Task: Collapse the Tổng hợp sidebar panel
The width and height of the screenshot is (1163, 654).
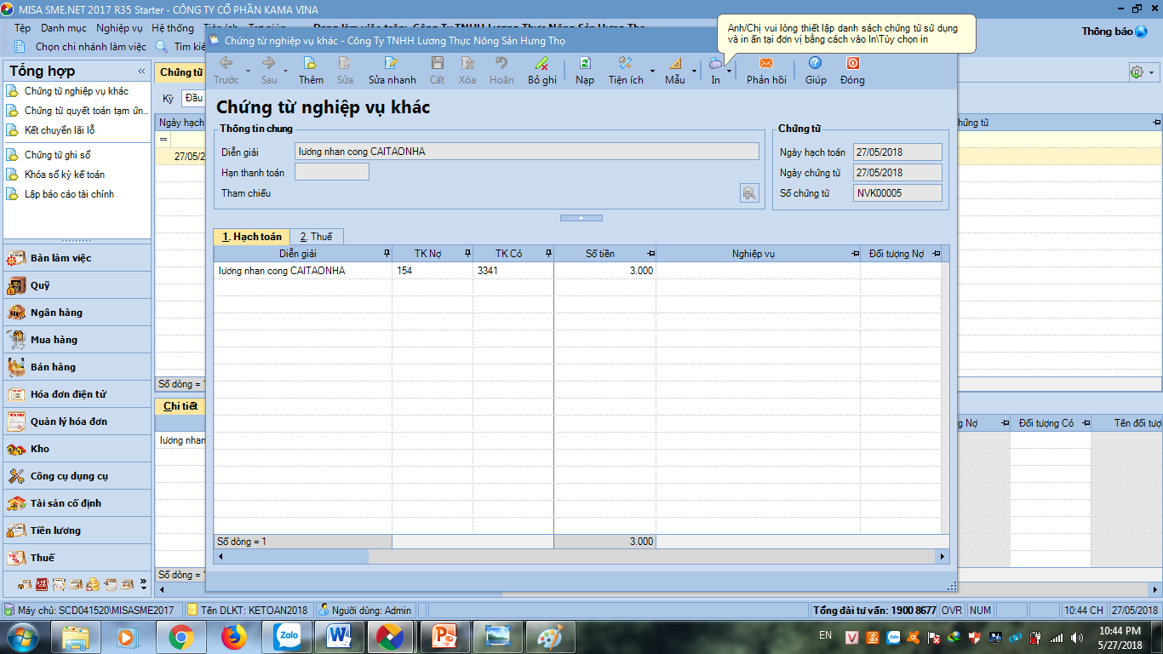Action: pos(141,72)
